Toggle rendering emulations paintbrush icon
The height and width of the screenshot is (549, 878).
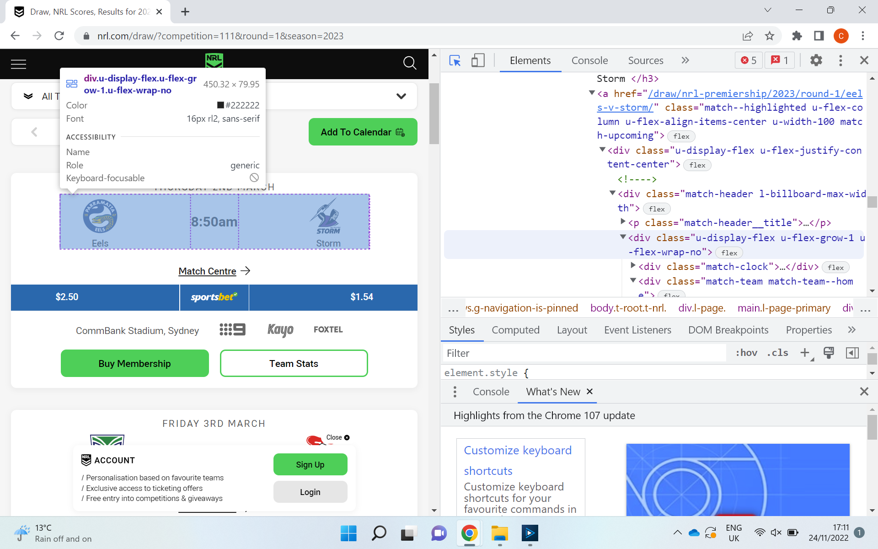tap(829, 353)
